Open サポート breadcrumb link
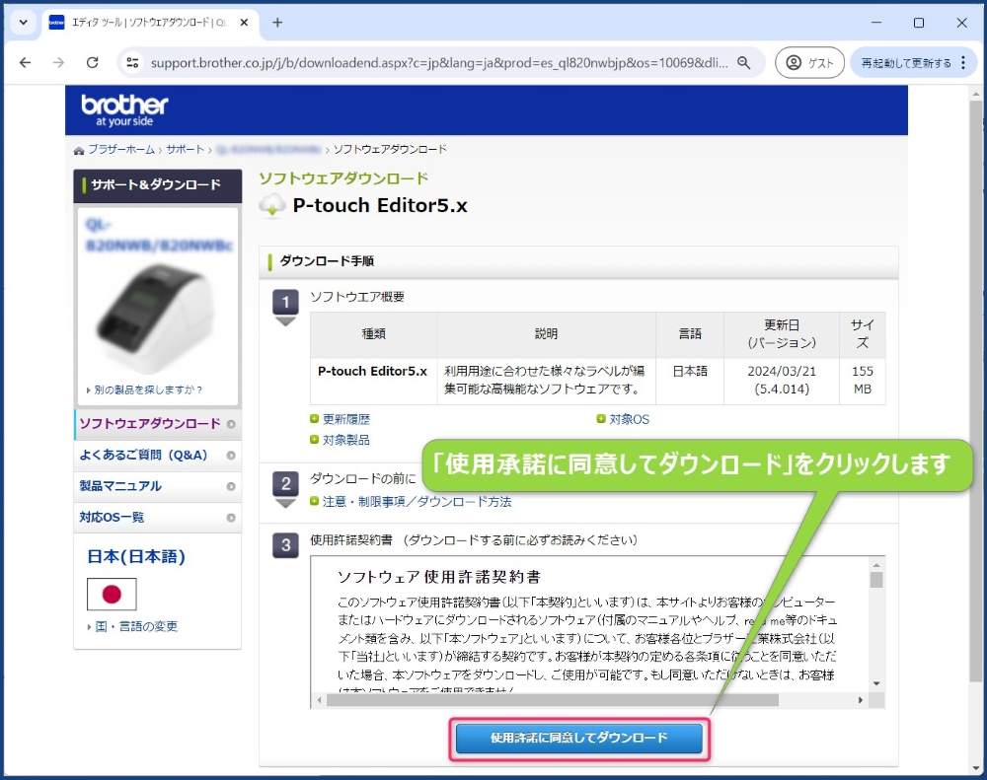This screenshot has width=987, height=780. click(186, 149)
